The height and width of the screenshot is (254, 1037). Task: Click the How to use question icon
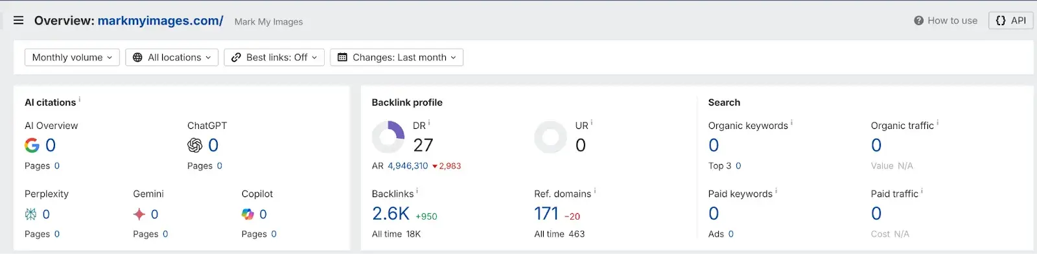click(x=918, y=21)
